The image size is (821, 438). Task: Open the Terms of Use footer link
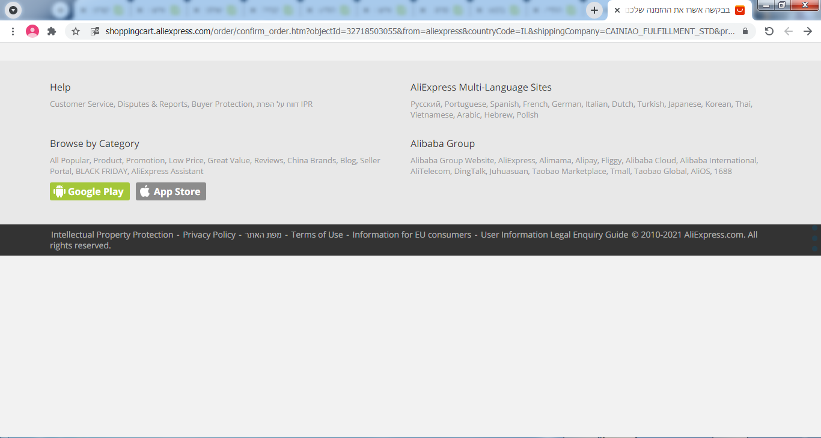pyautogui.click(x=317, y=235)
